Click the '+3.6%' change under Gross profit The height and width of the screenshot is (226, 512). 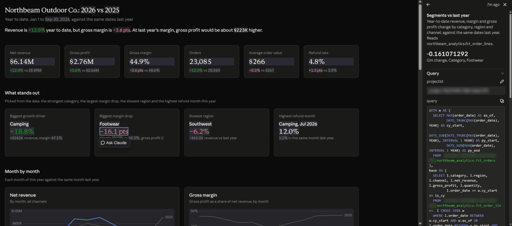pyautogui.click(x=75, y=70)
